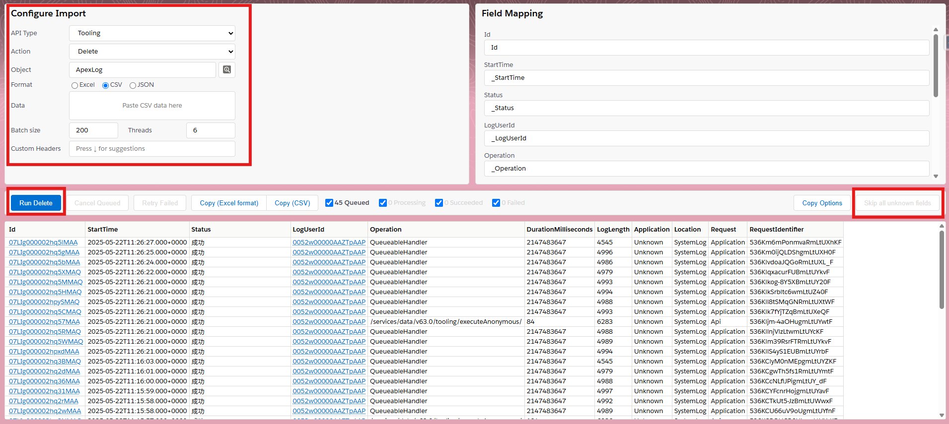Click the Copy (CSV) button
Image resolution: width=949 pixels, height=424 pixels.
pyautogui.click(x=292, y=203)
